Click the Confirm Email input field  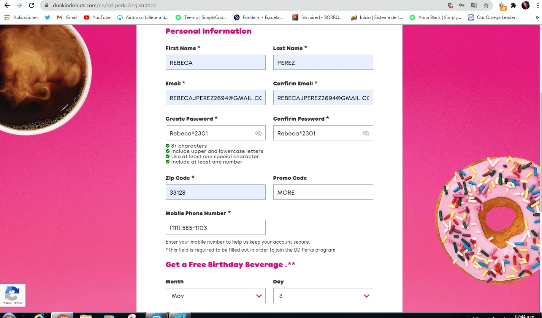coord(323,98)
